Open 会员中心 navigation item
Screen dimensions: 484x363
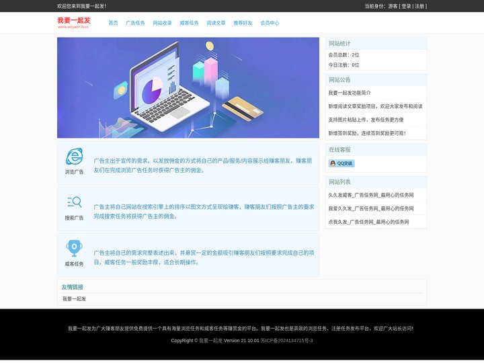[270, 23]
